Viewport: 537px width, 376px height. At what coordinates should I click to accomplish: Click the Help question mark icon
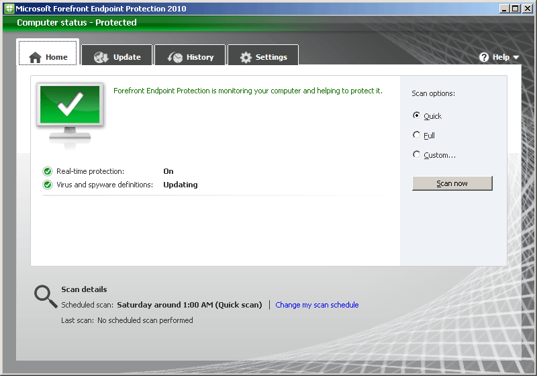484,57
